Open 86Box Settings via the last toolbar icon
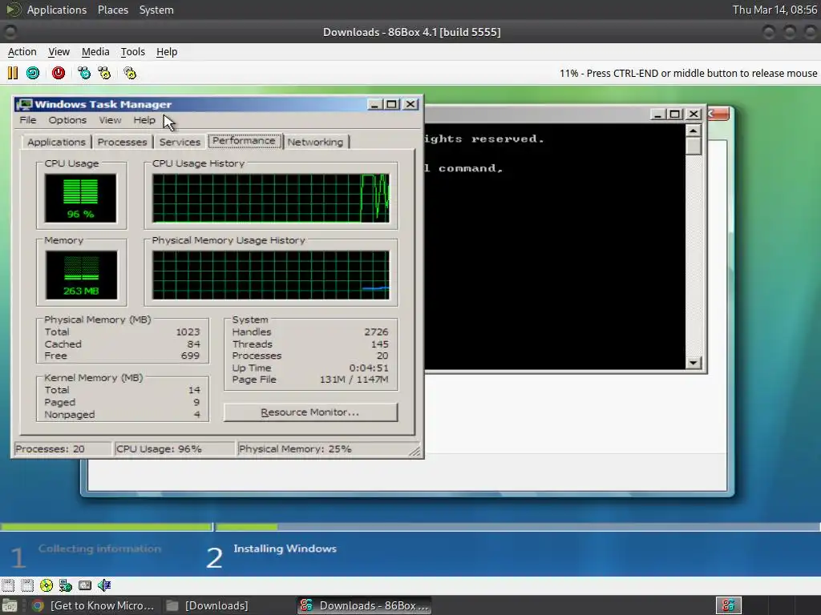The width and height of the screenshot is (821, 615). pos(130,73)
